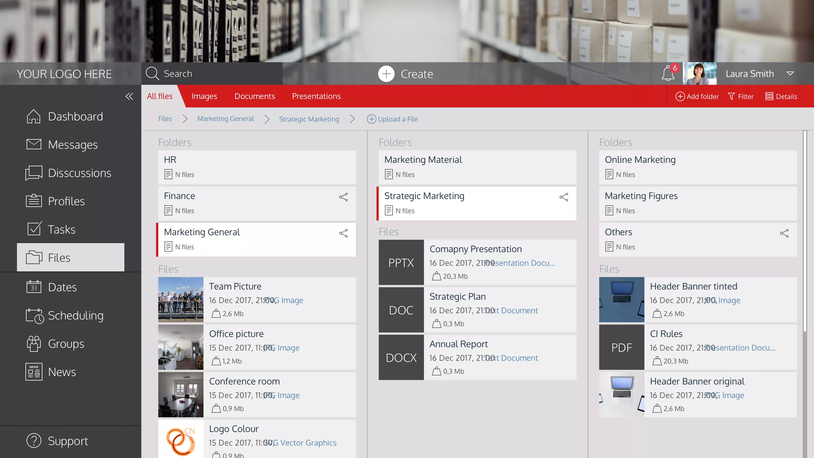Open the Profiles icon
Image resolution: width=814 pixels, height=458 pixels.
point(33,201)
